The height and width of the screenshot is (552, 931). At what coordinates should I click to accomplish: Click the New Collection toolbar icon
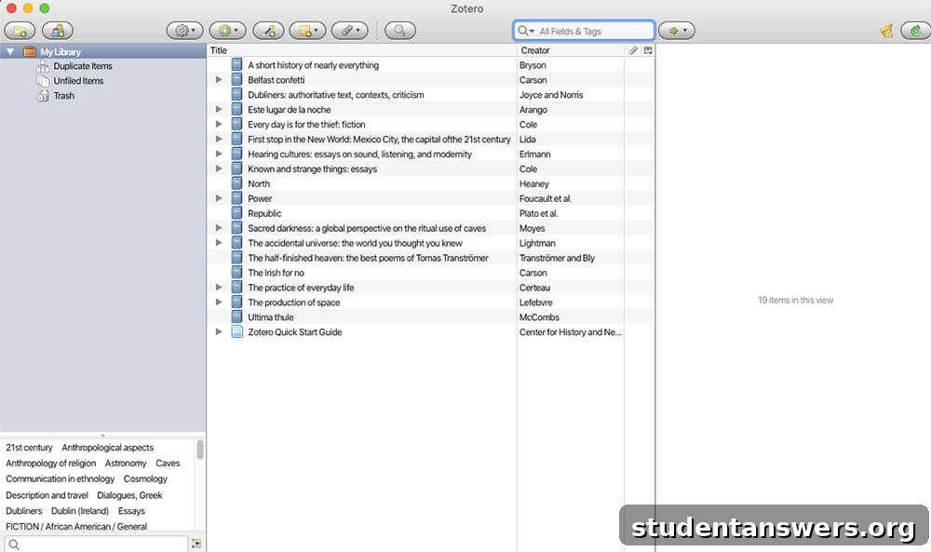pos(20,31)
